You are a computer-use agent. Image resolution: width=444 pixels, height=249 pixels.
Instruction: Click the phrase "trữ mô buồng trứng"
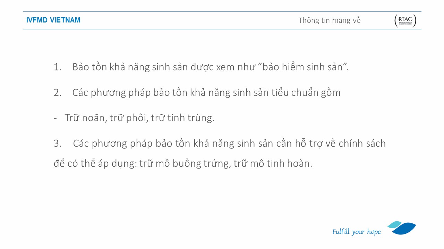(x=185, y=163)
